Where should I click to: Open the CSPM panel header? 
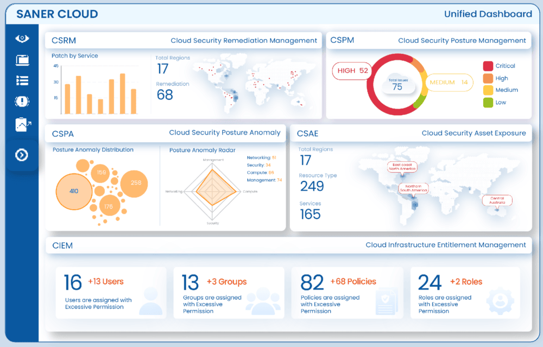pyautogui.click(x=428, y=40)
